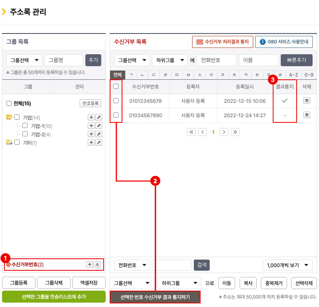This screenshot has height=307, width=319.
Task: Check the 전체(15) checkbox
Action: point(9,104)
